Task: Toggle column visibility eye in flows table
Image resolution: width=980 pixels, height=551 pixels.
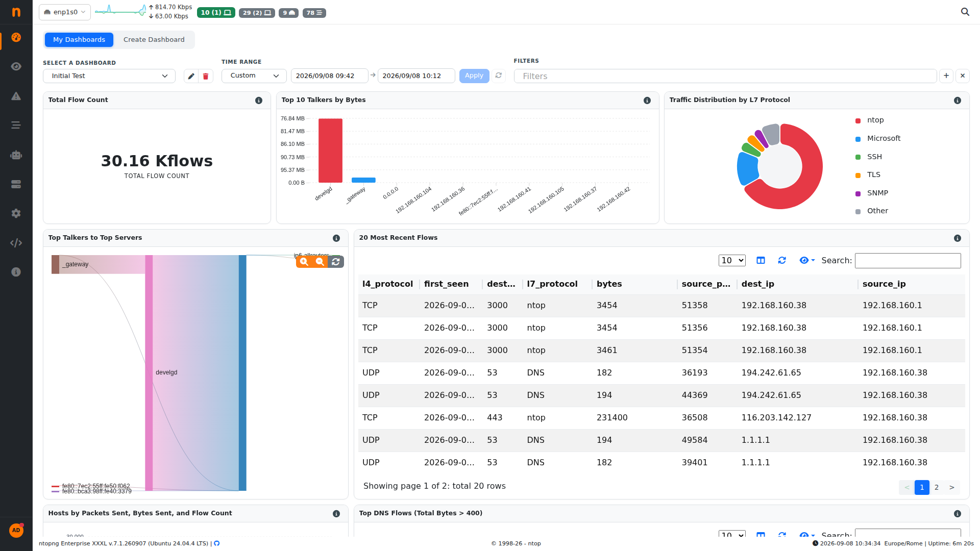Action: tap(807, 260)
